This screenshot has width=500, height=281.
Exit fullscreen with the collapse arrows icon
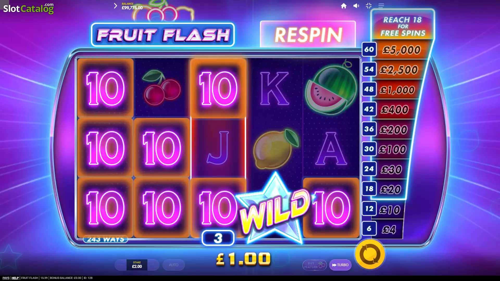coord(369,6)
